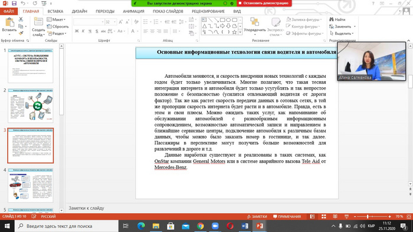Image resolution: width=413 pixels, height=232 pixels.
Task: Toggle ЗАМЕТКИ notes pane in status bar
Action: [257, 217]
